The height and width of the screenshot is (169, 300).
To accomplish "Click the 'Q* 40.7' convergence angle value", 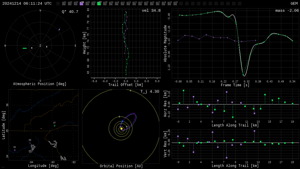I will click(70, 12).
